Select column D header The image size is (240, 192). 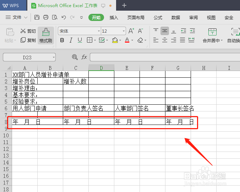[101, 68]
